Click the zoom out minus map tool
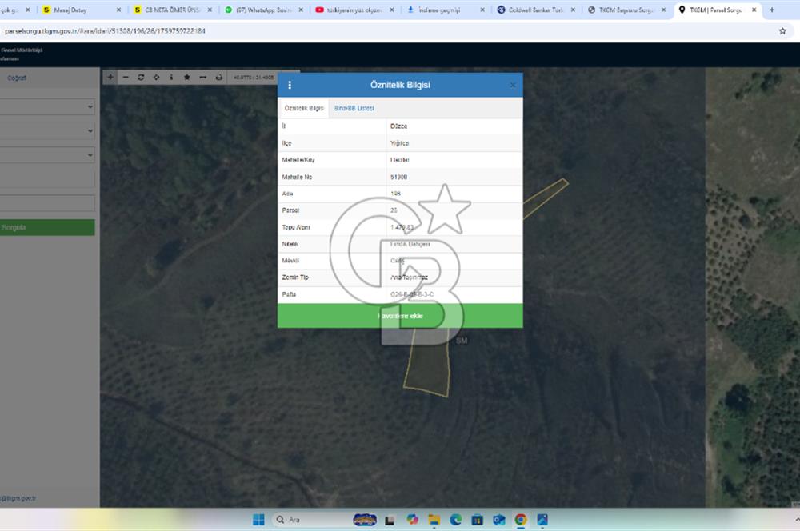 click(125, 78)
